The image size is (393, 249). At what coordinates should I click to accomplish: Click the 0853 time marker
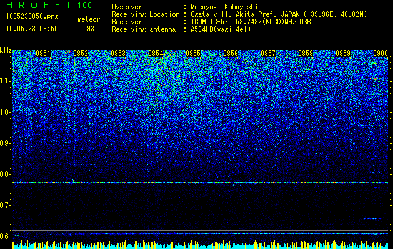[118, 54]
